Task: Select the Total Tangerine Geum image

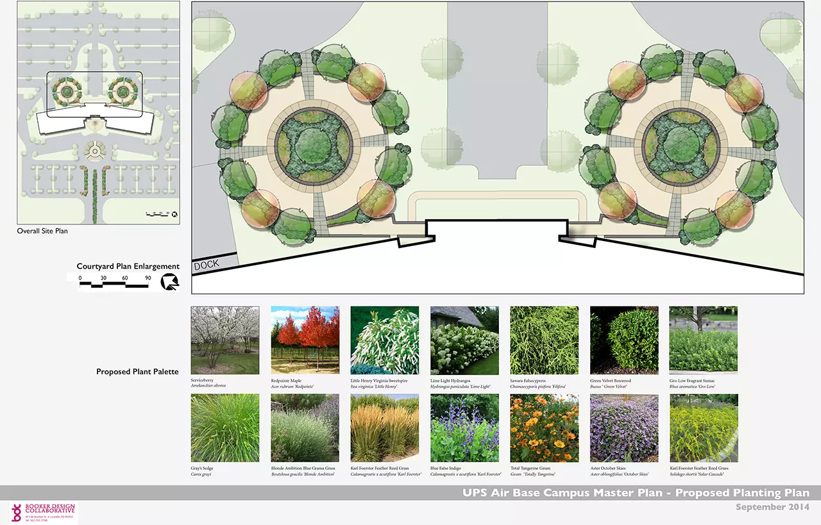Action: (x=544, y=428)
